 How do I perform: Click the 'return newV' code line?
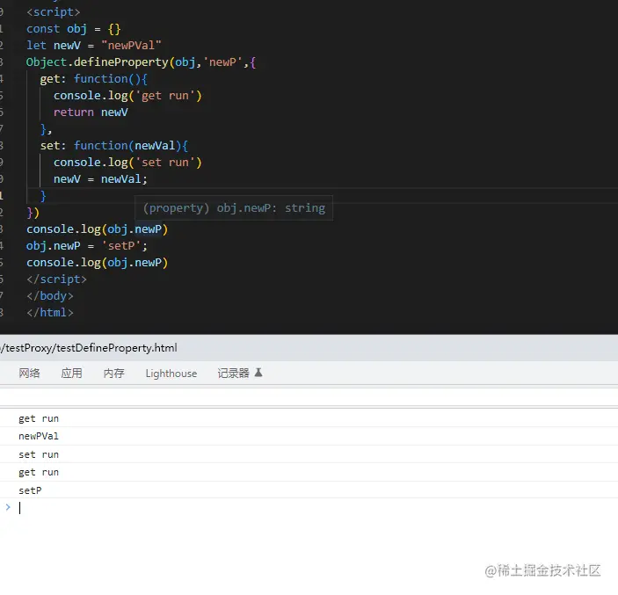pos(91,112)
